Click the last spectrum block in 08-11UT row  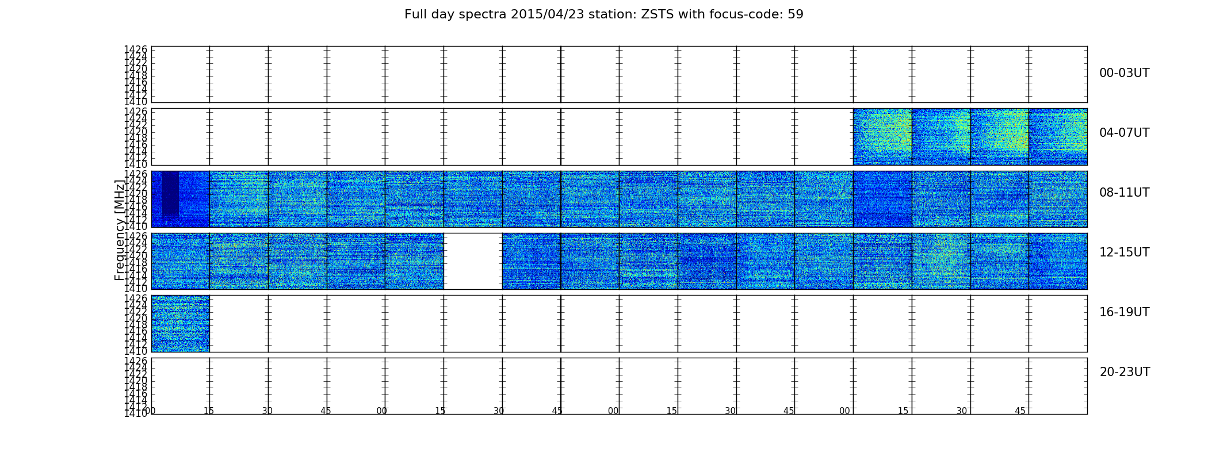[1058, 199]
